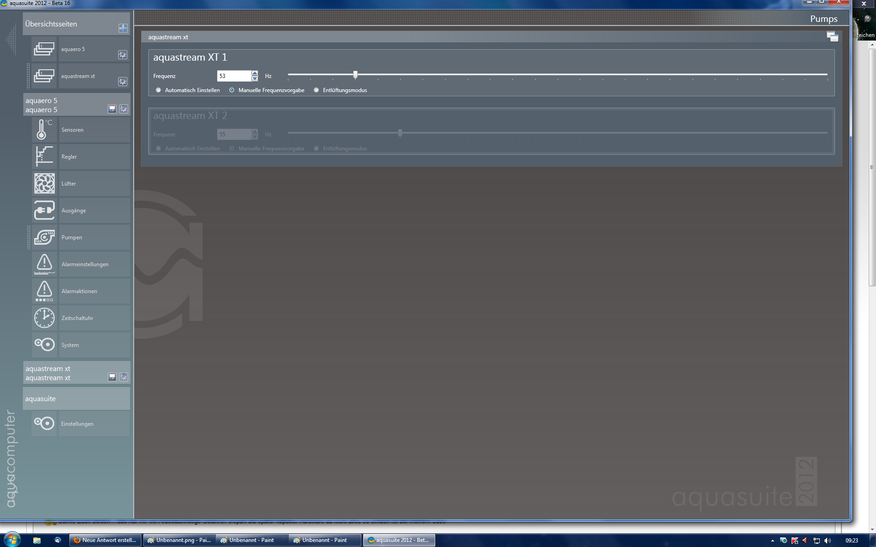Add new overview page with plus icon

coord(123,28)
